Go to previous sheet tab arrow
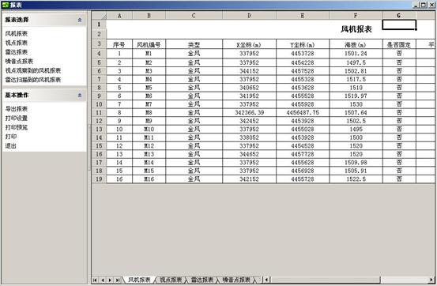This screenshot has height=286, width=437. coord(103,280)
